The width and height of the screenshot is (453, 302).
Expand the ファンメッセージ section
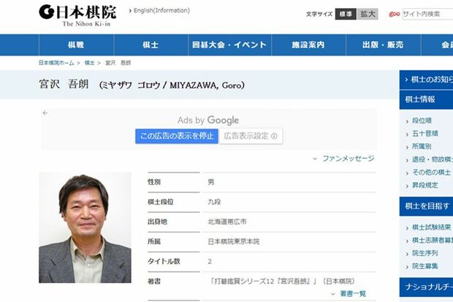343,158
